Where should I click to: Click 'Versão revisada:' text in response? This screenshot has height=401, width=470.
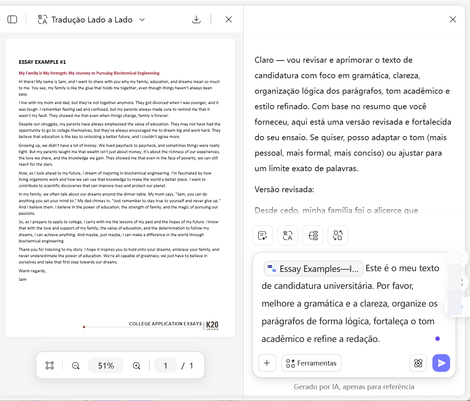click(284, 190)
